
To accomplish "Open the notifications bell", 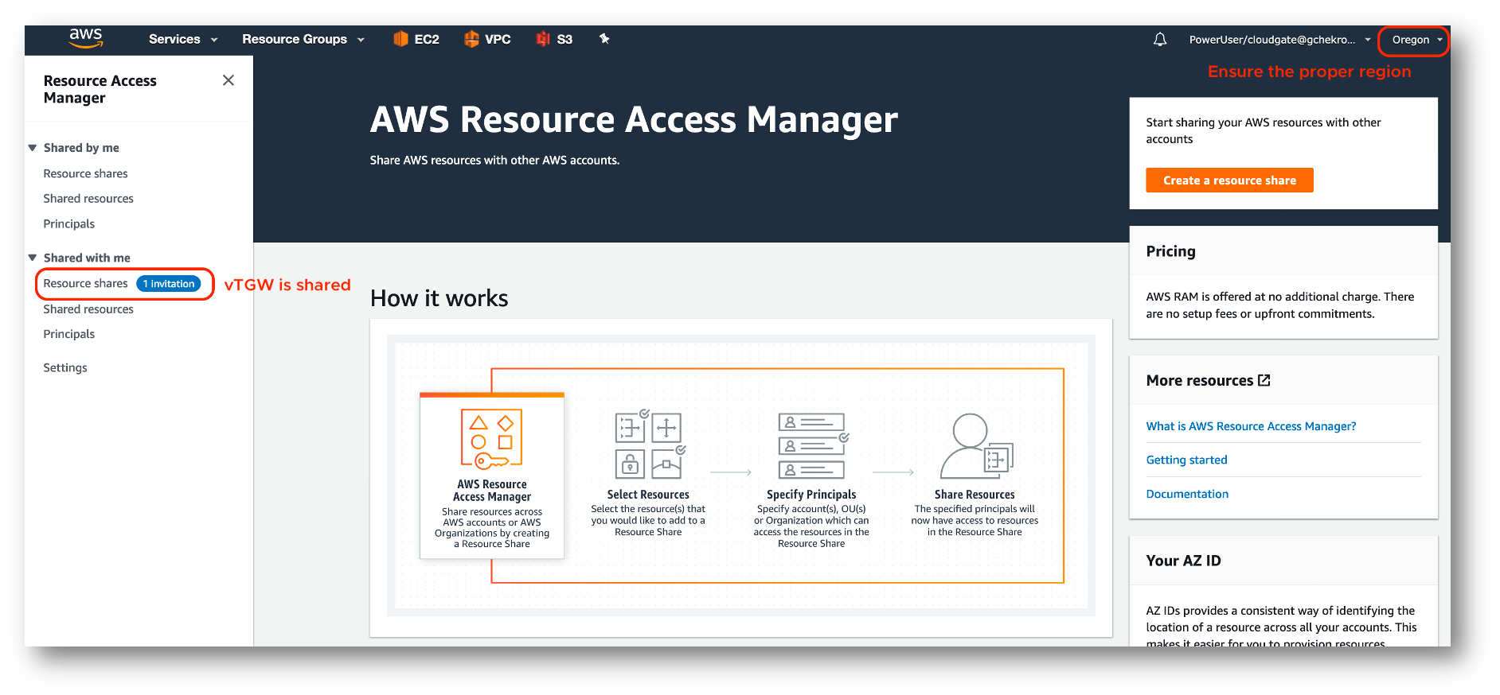I will coord(1160,40).
